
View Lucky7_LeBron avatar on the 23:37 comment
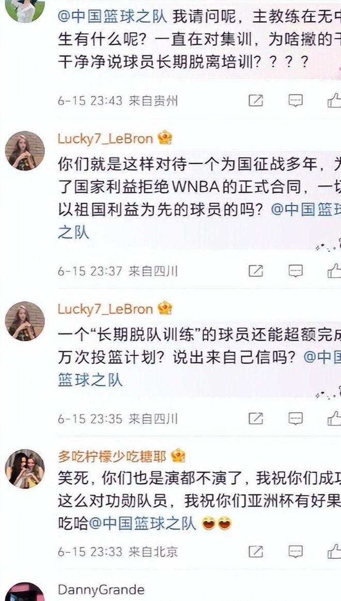[25, 150]
